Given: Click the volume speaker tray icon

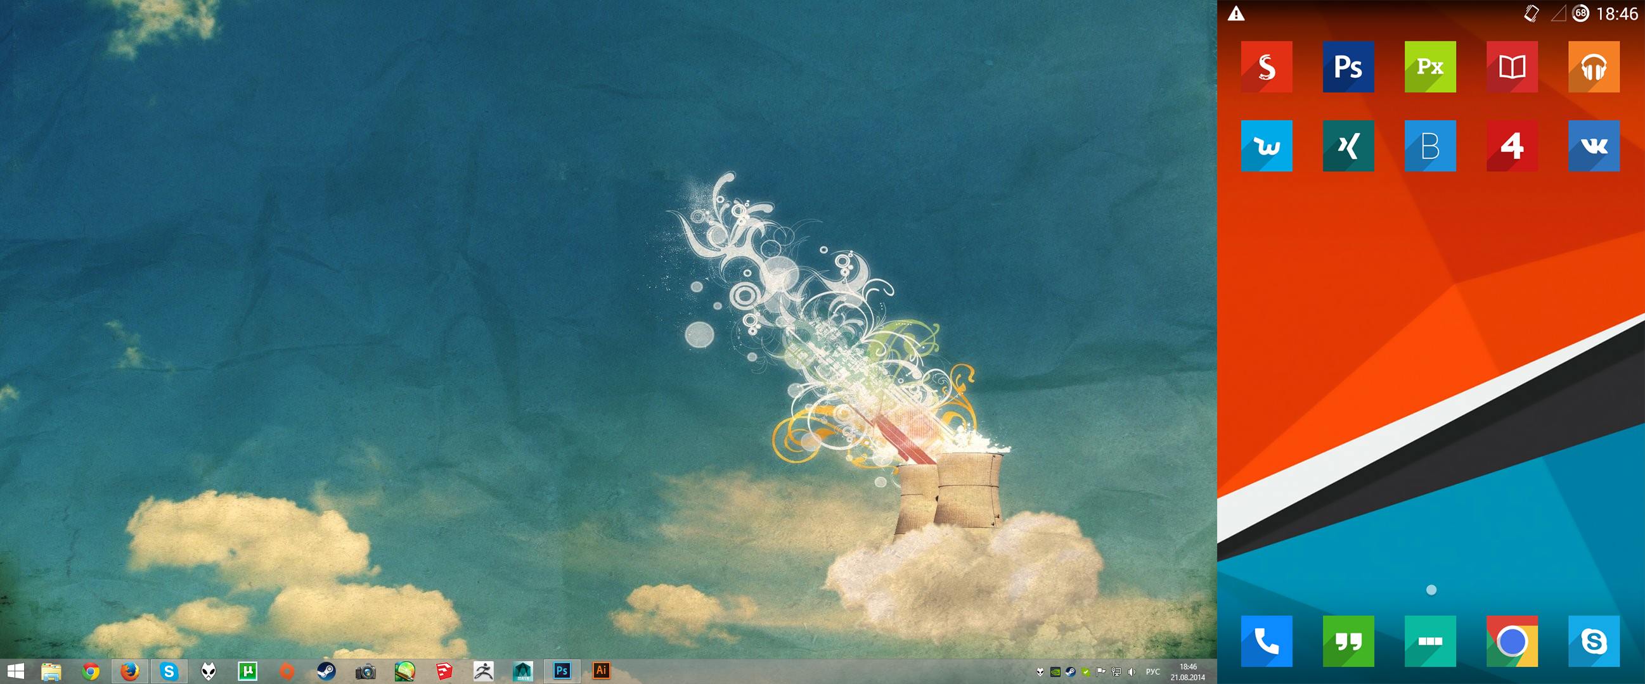Looking at the screenshot, I should (x=1132, y=671).
